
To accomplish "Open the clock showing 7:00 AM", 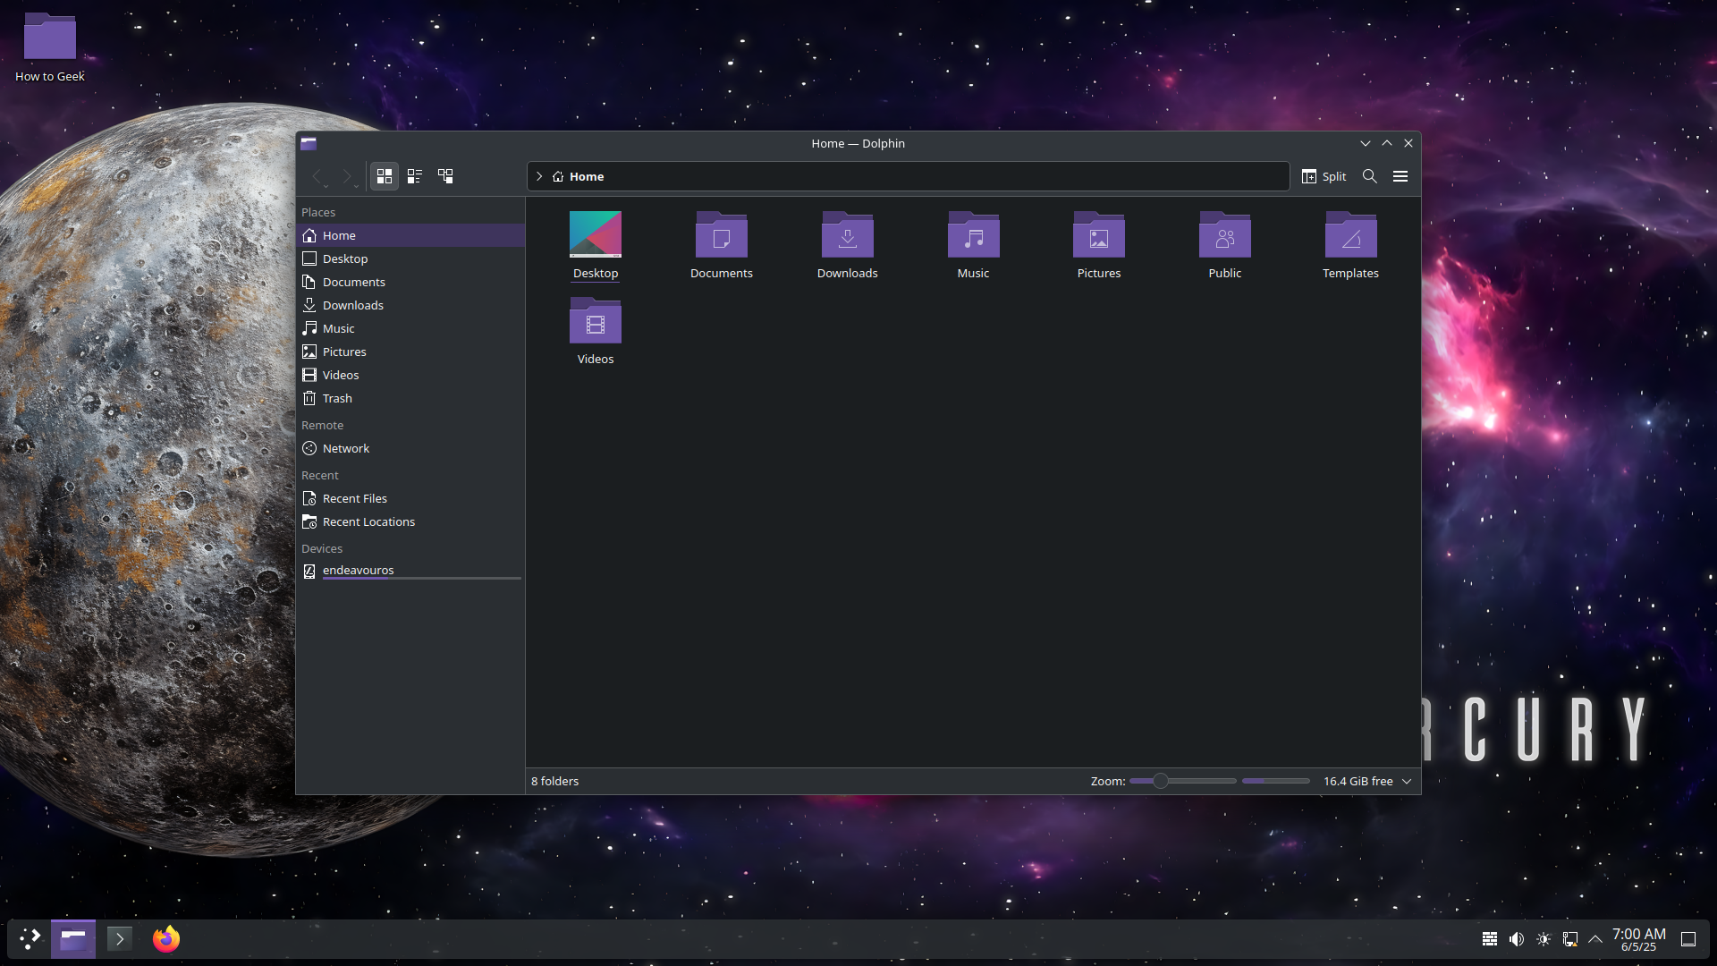I will click(x=1639, y=939).
